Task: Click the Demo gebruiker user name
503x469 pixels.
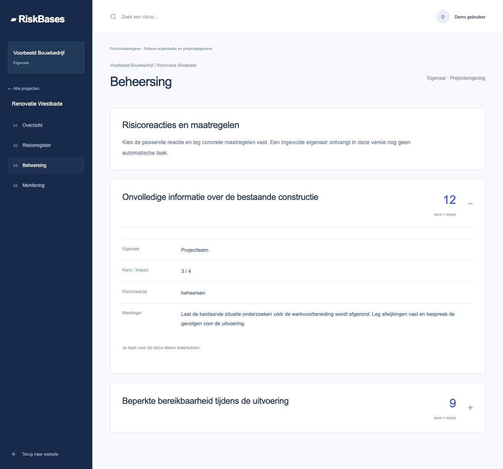Action: (x=470, y=17)
